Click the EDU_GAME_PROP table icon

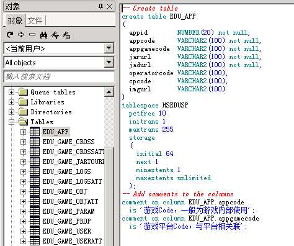pos(35,221)
